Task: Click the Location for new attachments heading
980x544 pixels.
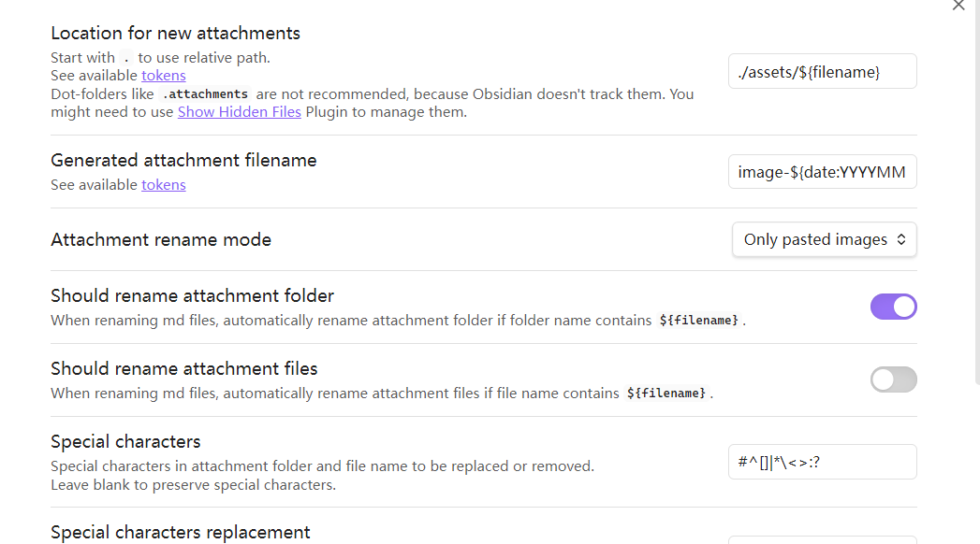Action: [175, 34]
